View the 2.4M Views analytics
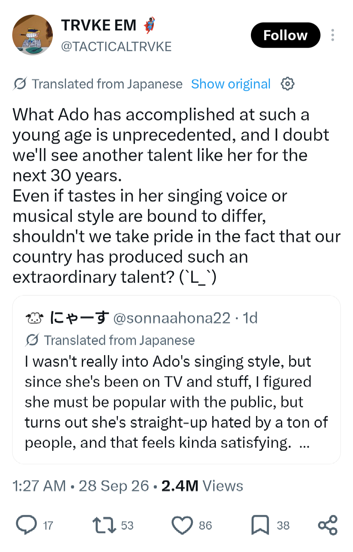This screenshot has height=552, width=353. click(202, 486)
